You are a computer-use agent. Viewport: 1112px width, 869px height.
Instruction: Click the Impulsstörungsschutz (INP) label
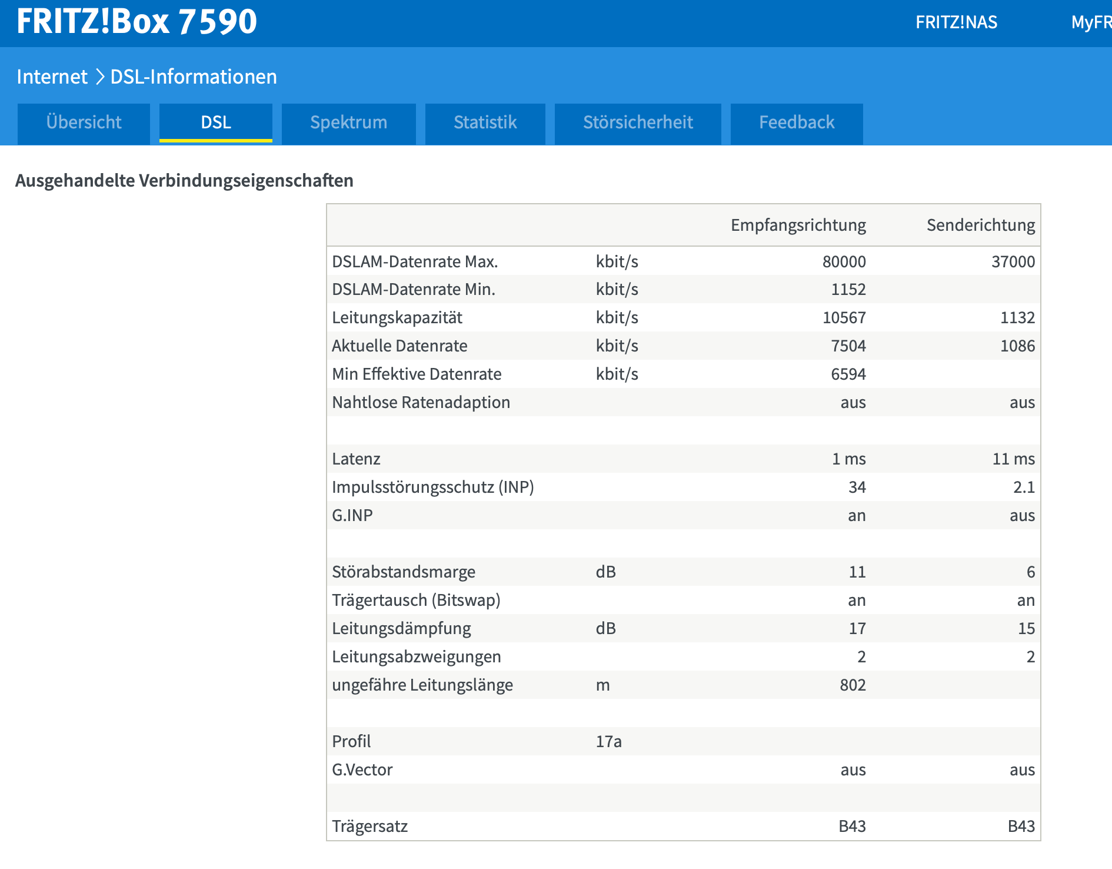point(433,487)
